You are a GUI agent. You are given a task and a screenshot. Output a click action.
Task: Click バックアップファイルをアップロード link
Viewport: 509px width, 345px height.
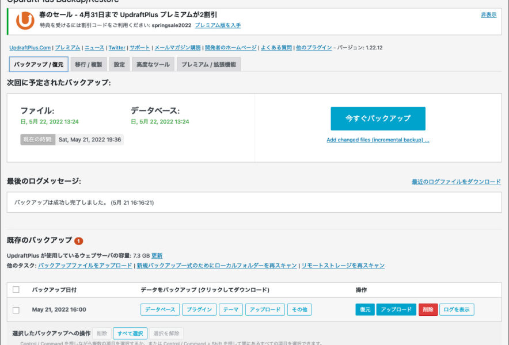(x=85, y=266)
